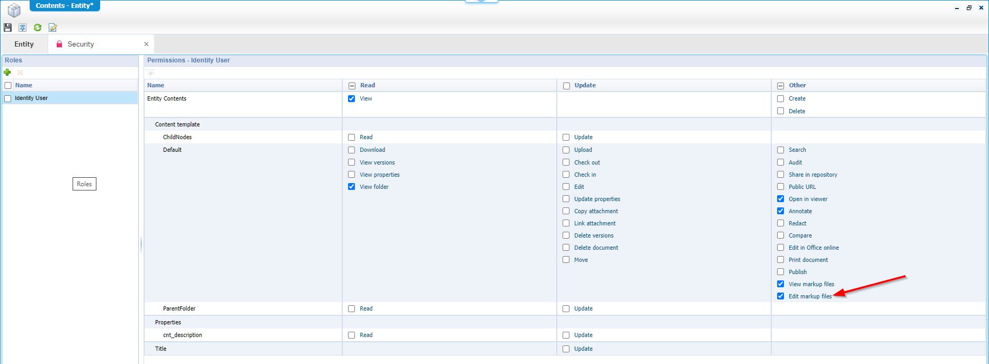
Task: Click the Delete versions permission label
Action: pyautogui.click(x=594, y=236)
